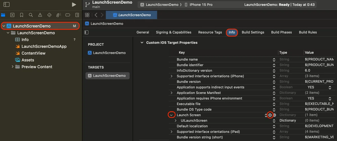Switch to the Build Phases tab

coord(281,32)
